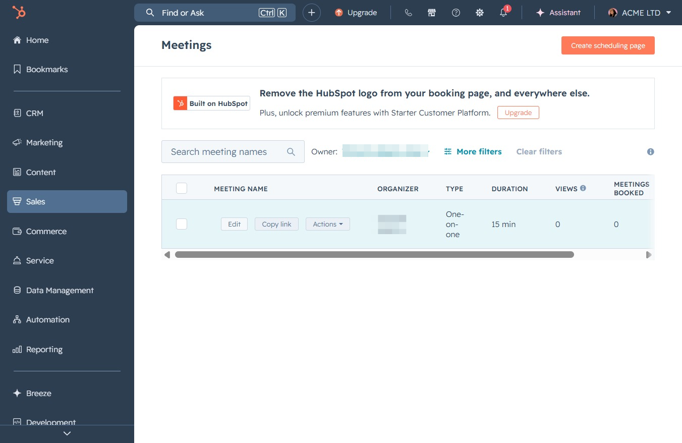Tick the meeting row checkbox
Image resolution: width=682 pixels, height=443 pixels.
click(182, 224)
